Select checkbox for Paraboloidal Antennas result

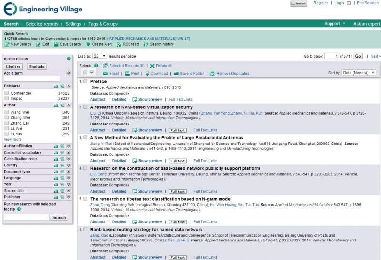tap(85, 137)
